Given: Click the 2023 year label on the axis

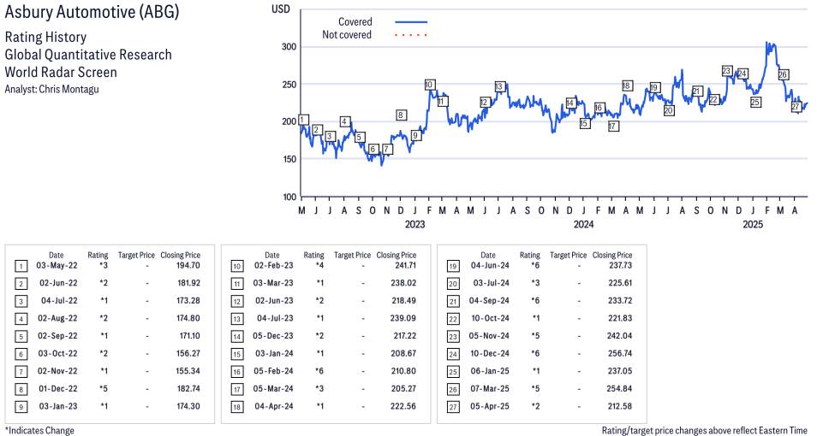Looking at the screenshot, I should pyautogui.click(x=414, y=225).
